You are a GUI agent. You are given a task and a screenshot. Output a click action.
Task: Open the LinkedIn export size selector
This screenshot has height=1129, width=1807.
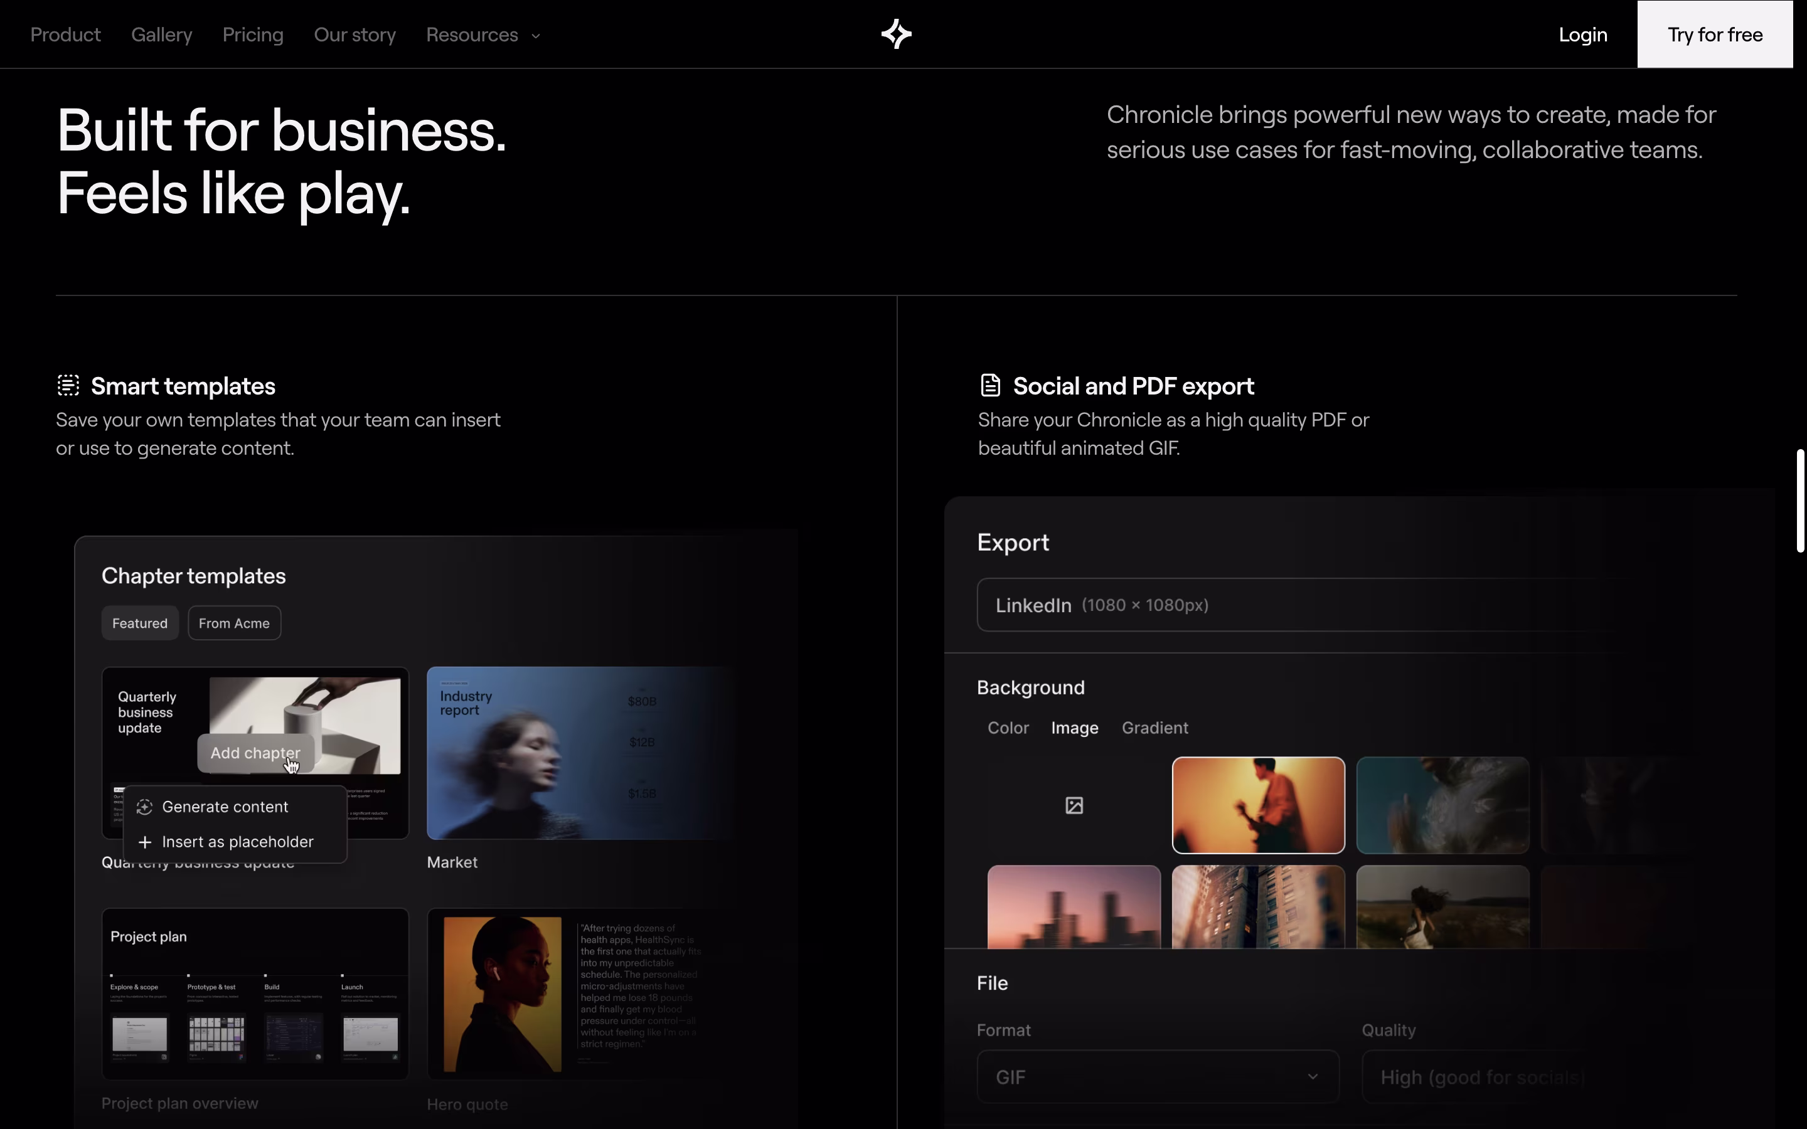(x=1299, y=605)
